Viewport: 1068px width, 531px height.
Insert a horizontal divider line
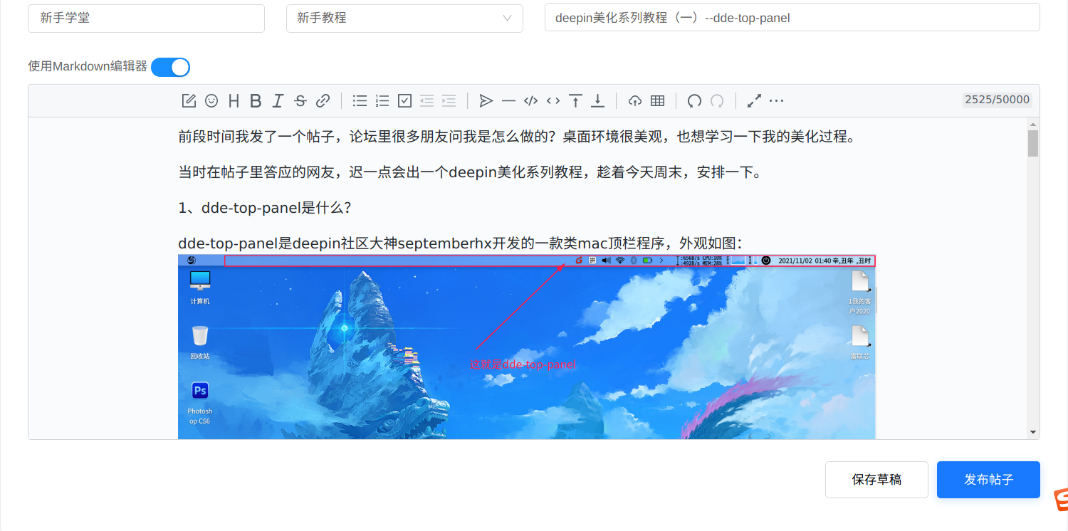[508, 101]
